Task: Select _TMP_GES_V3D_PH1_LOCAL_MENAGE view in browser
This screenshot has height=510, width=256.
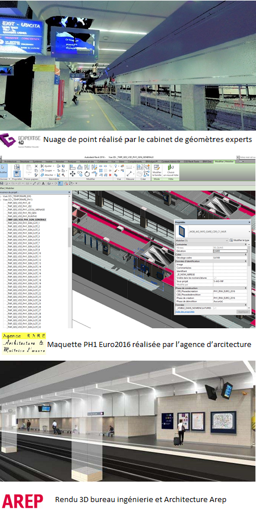Action: (x=25, y=210)
